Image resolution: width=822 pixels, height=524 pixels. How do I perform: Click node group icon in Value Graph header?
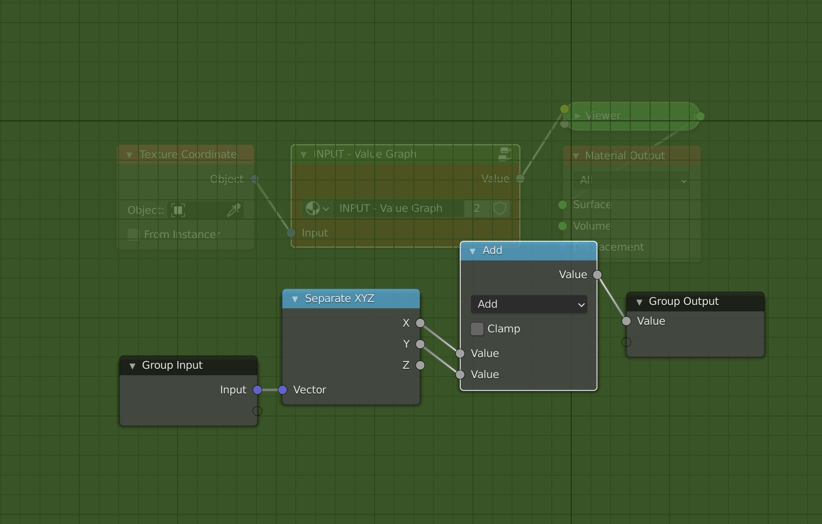[505, 154]
